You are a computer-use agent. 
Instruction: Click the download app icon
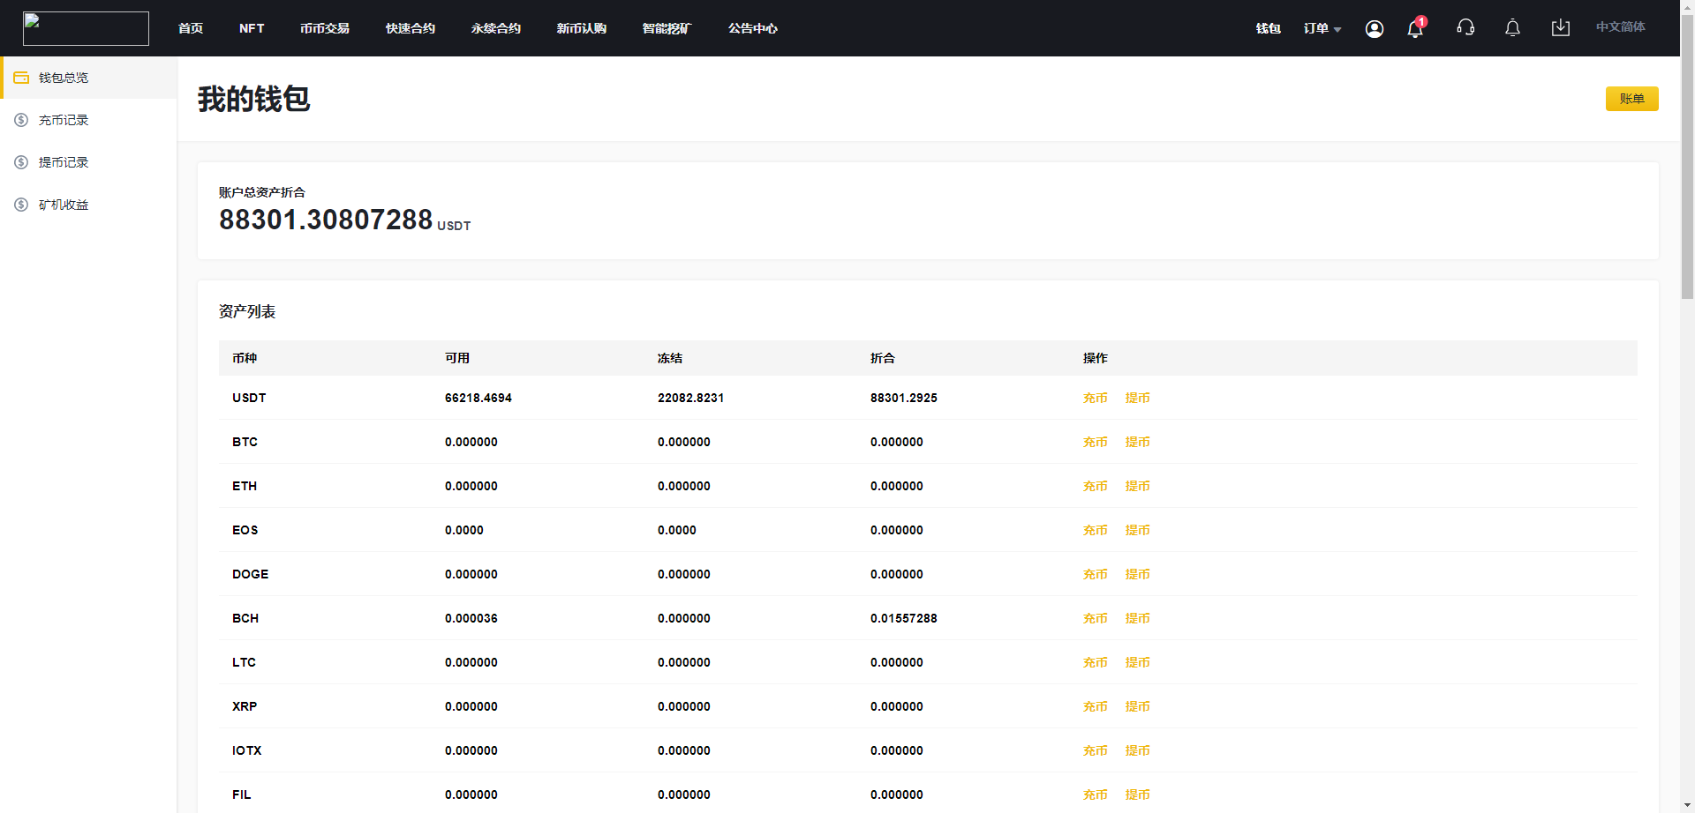point(1560,28)
